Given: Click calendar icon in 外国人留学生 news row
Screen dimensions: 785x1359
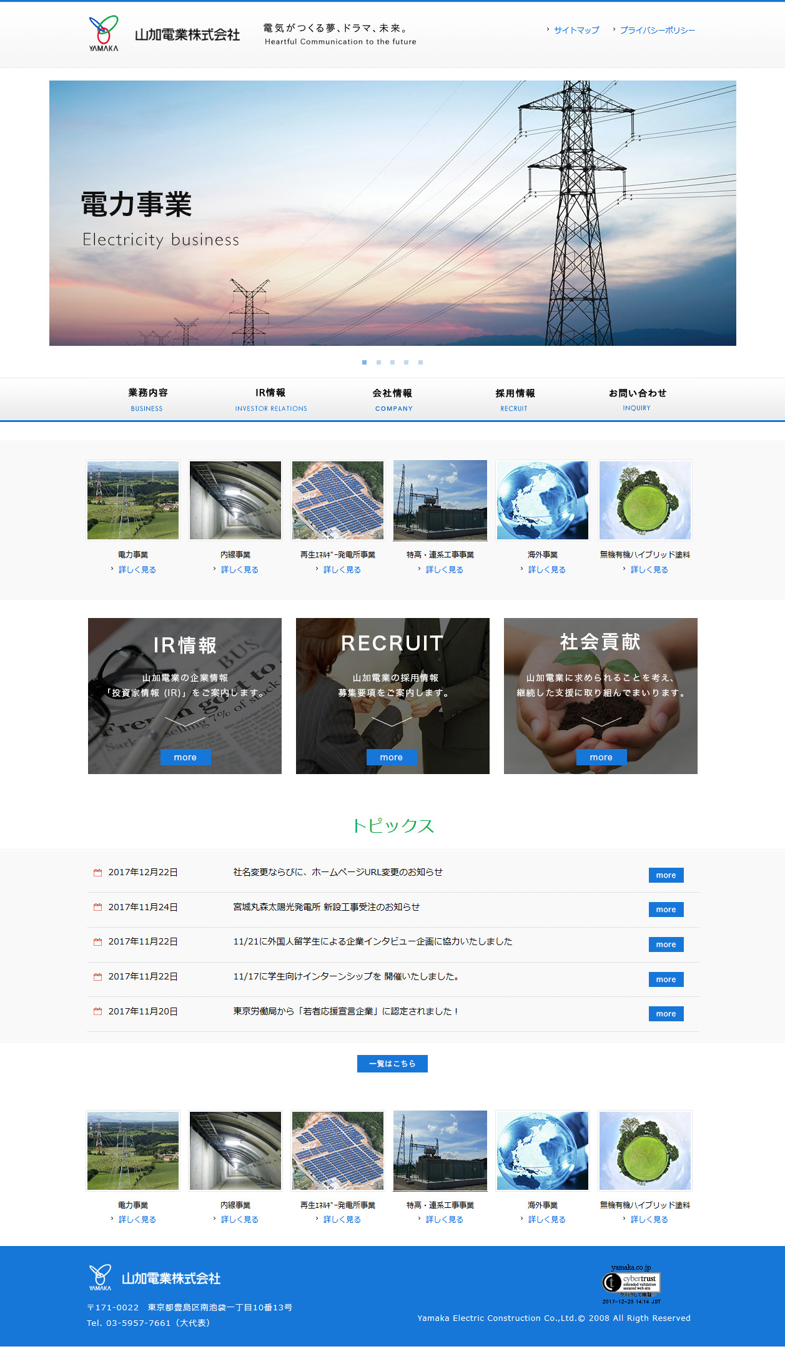Looking at the screenshot, I should pyautogui.click(x=97, y=942).
